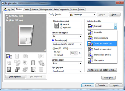
Task: Click the greyed single stacked-pages icon
Action: pyautogui.click(x=9, y=63)
